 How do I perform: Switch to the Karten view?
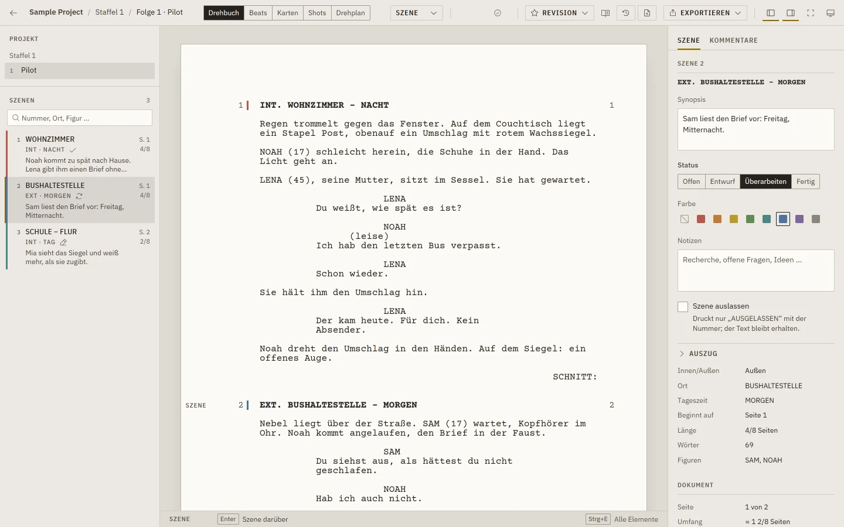(288, 13)
